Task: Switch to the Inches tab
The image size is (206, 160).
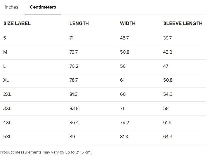Action: click(11, 7)
